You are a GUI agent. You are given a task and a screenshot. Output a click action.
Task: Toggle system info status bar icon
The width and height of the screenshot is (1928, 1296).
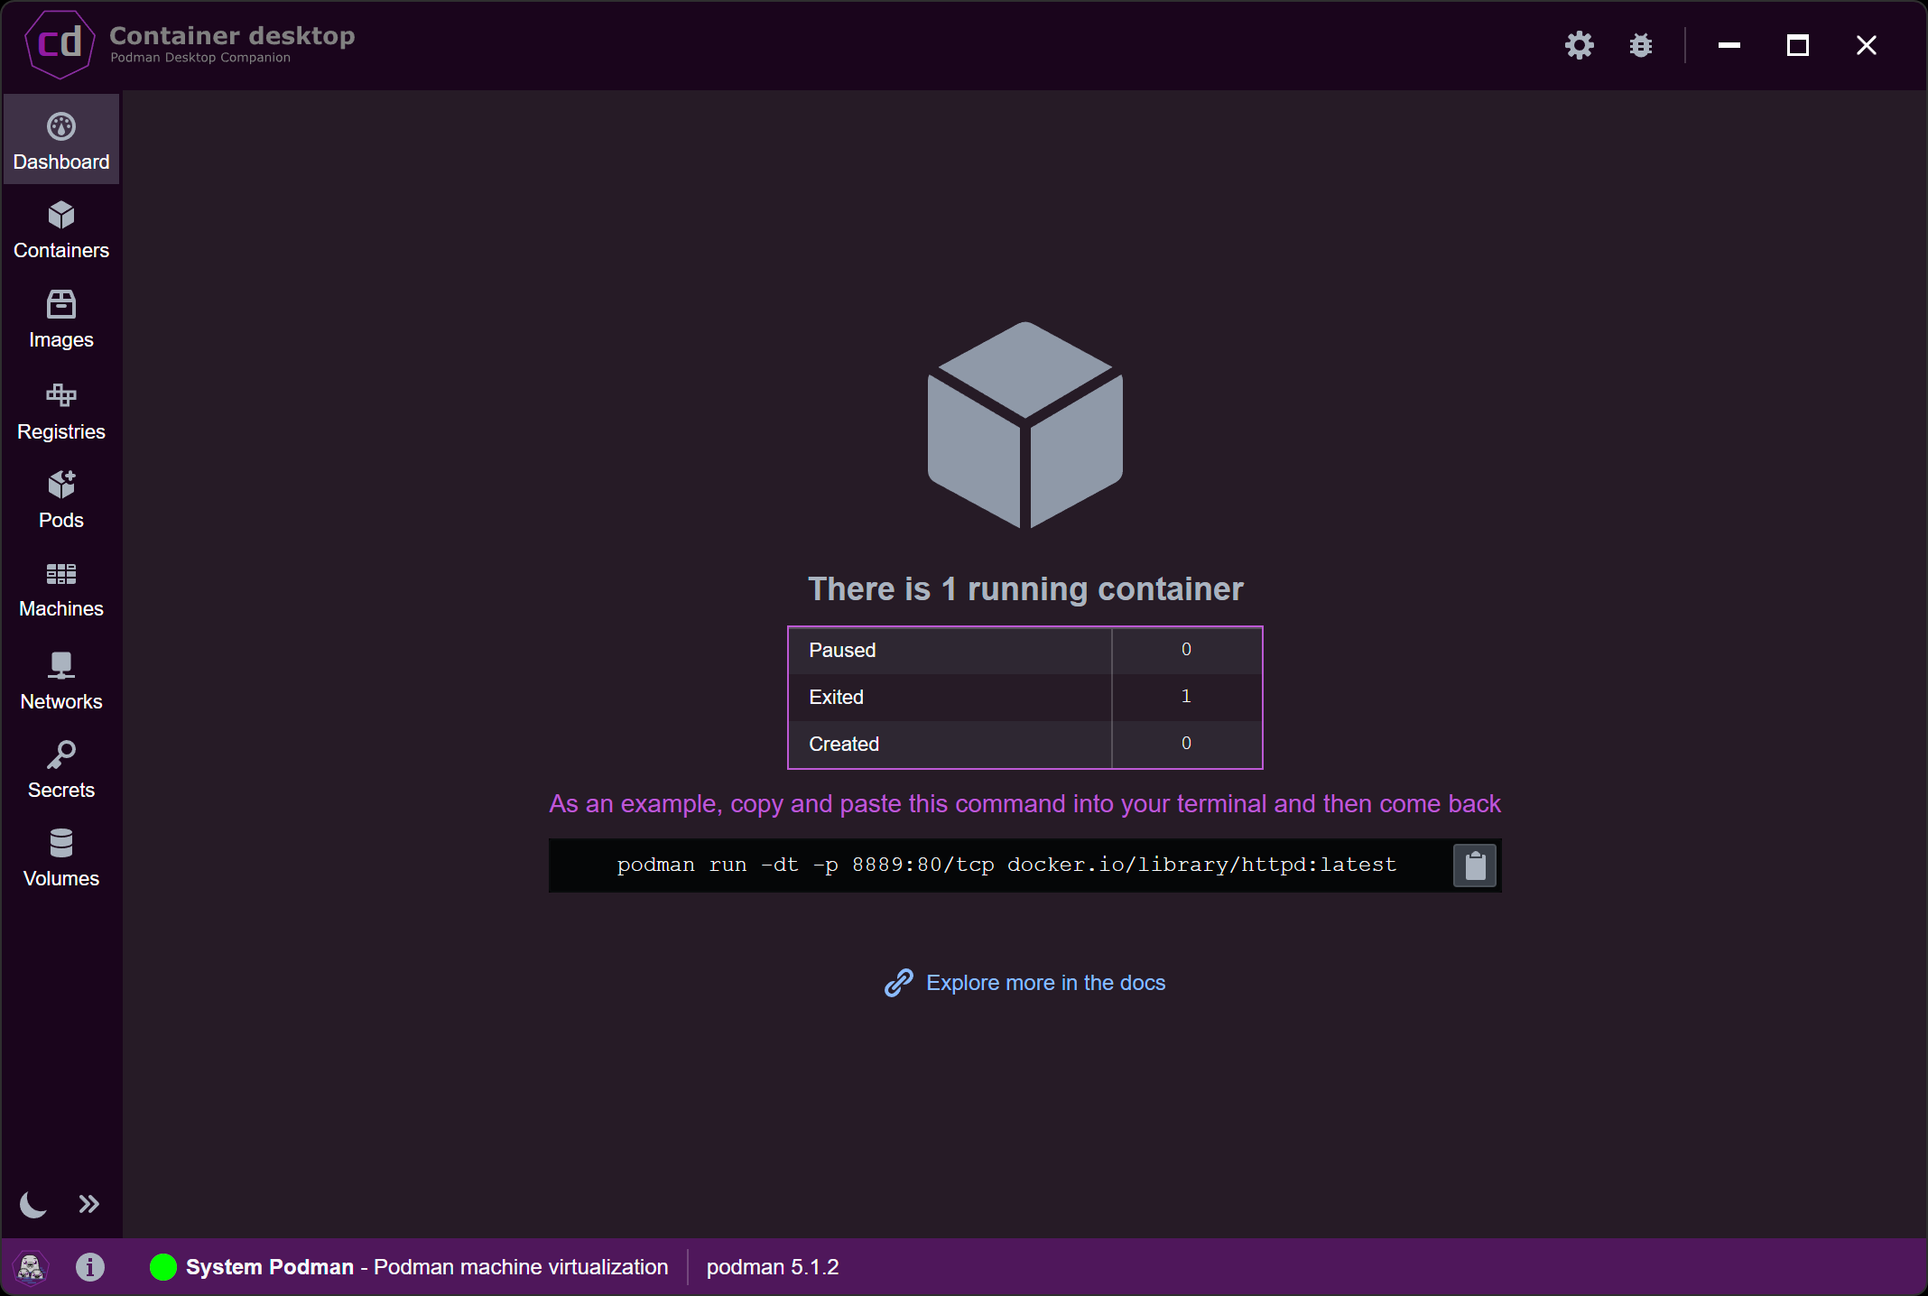[x=89, y=1267]
